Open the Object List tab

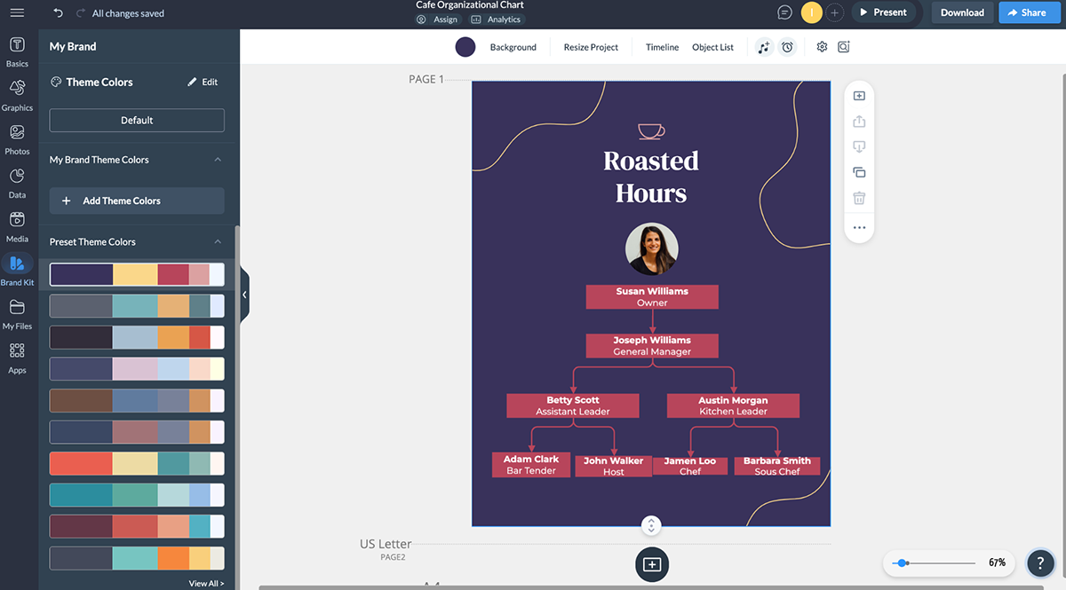pos(712,47)
